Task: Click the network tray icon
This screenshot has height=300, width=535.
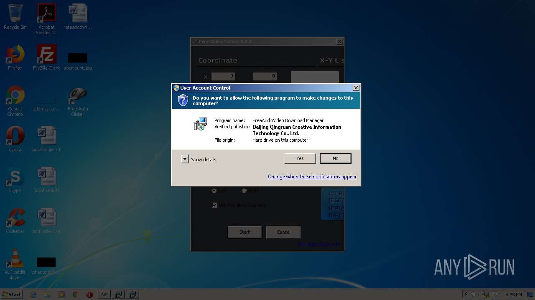Action: pyautogui.click(x=485, y=295)
